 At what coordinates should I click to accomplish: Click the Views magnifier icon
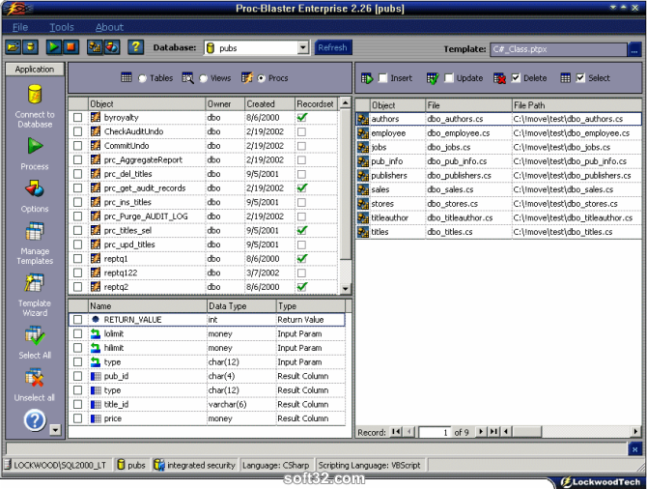click(187, 77)
